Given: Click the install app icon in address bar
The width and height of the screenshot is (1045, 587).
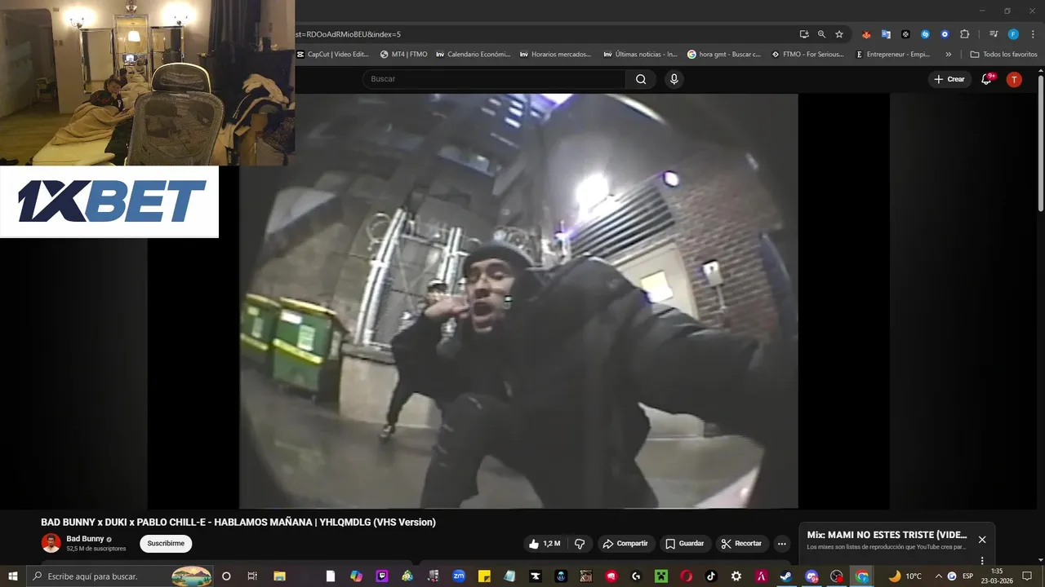Looking at the screenshot, I should pyautogui.click(x=804, y=34).
